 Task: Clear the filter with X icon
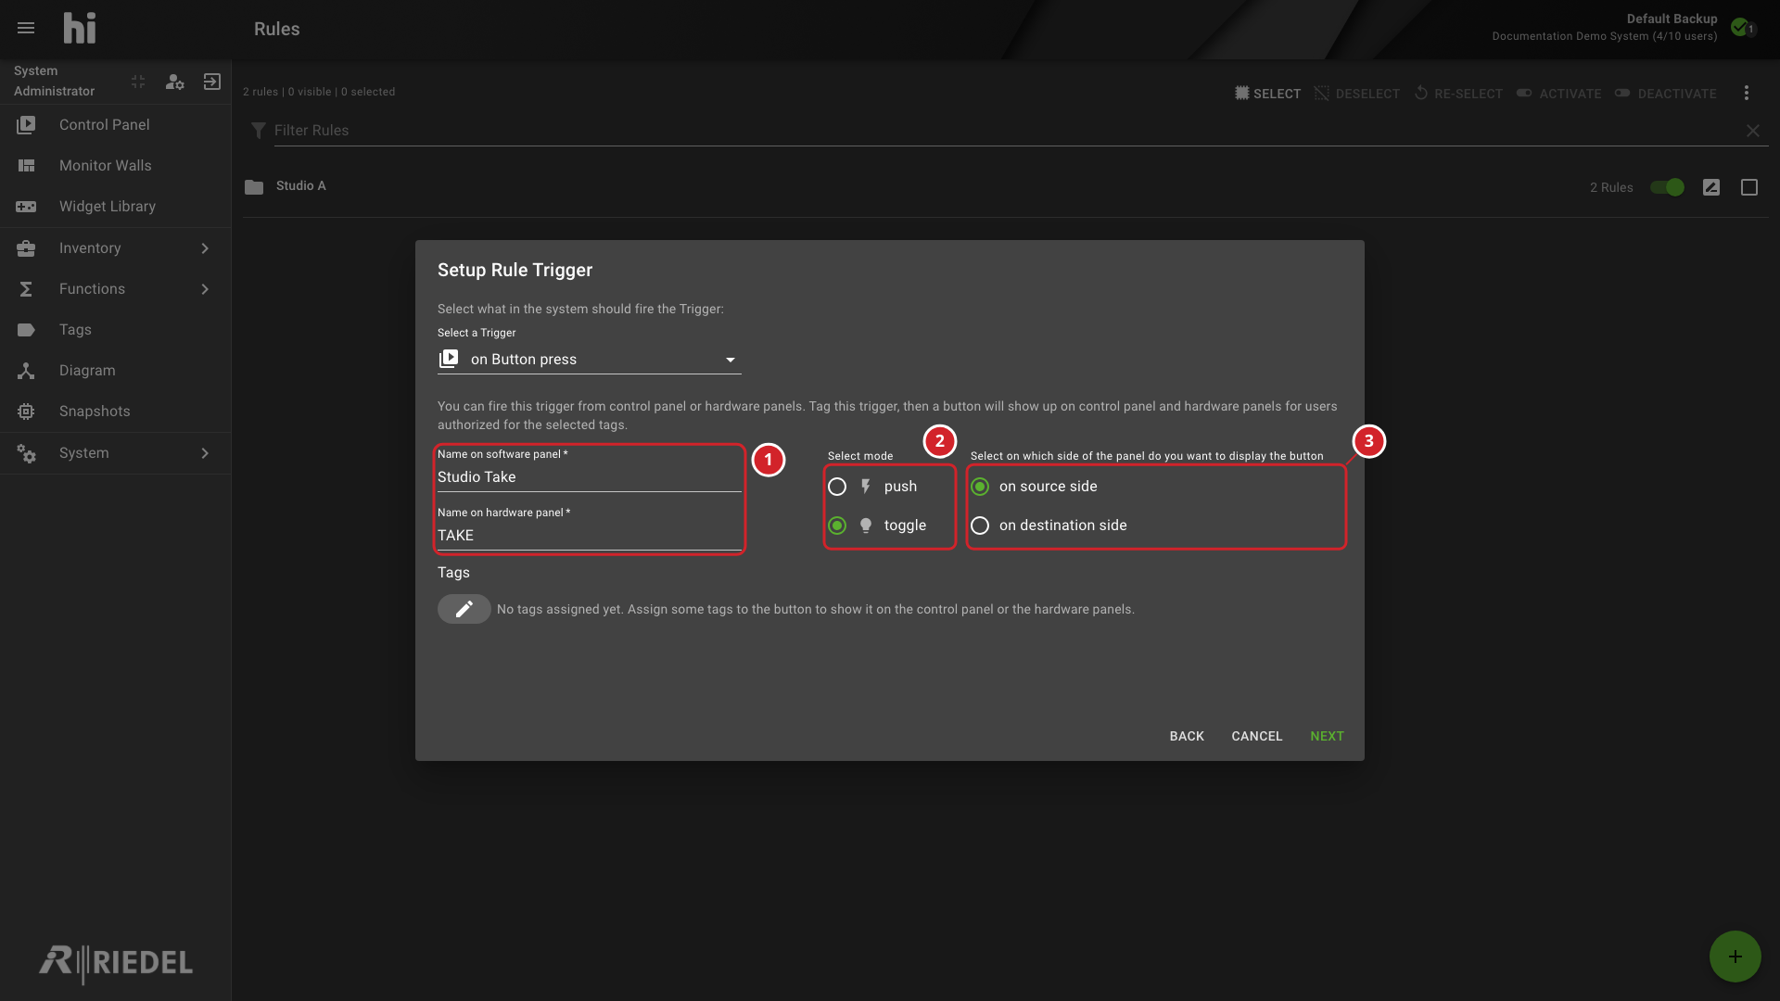(1753, 131)
